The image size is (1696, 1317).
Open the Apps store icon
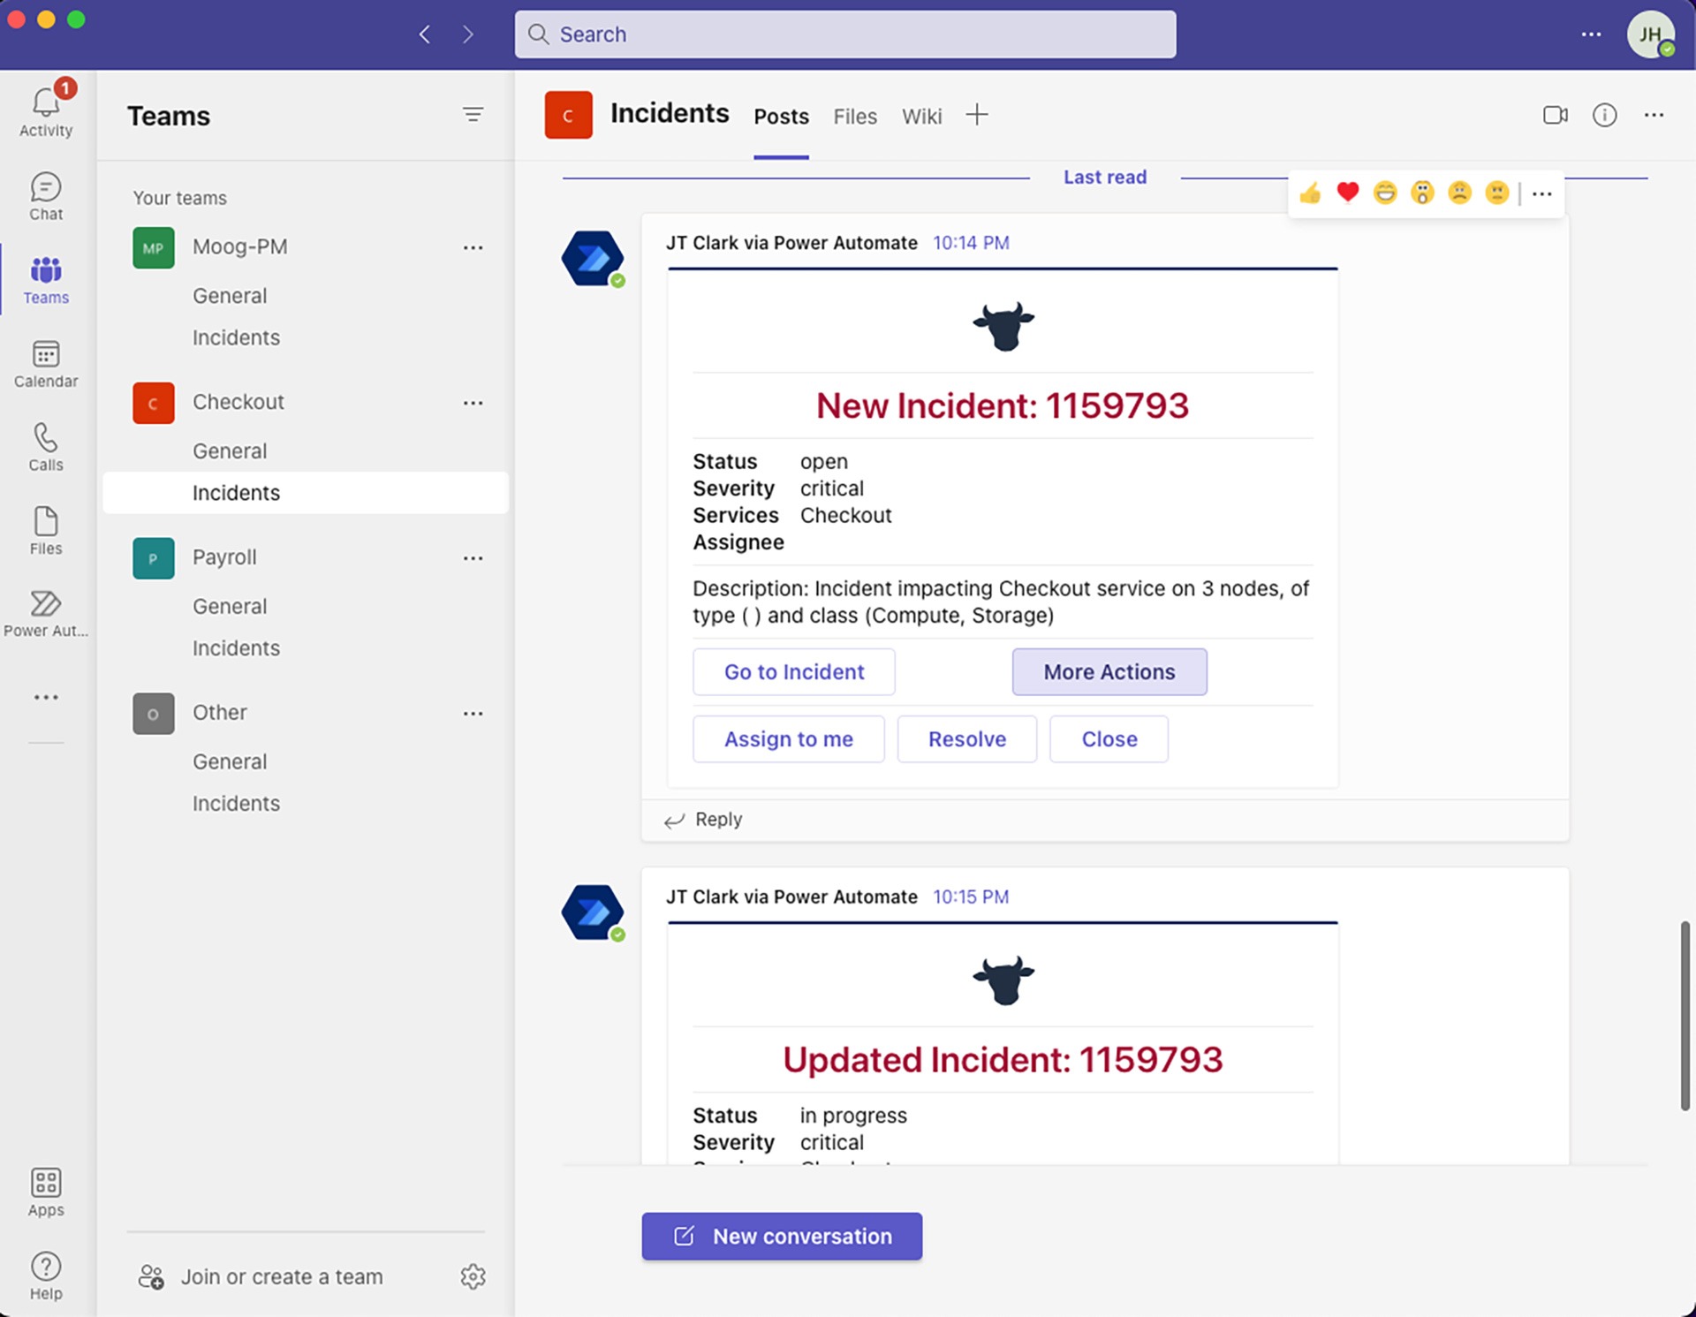click(46, 1192)
